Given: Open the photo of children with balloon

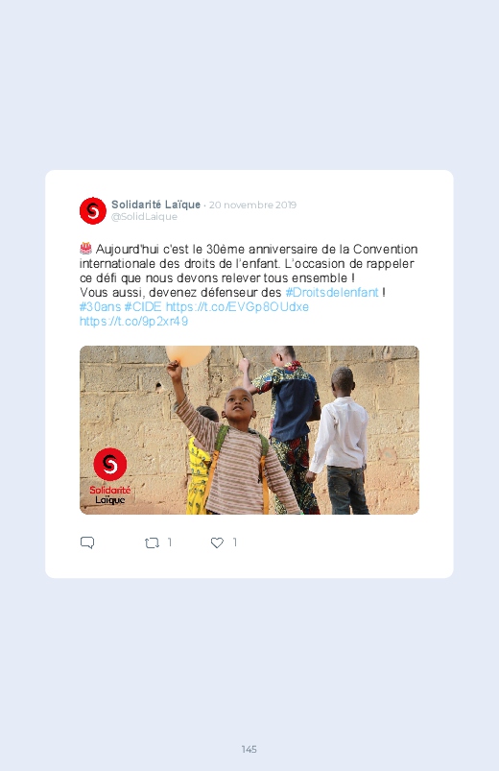Looking at the screenshot, I should pos(249,430).
